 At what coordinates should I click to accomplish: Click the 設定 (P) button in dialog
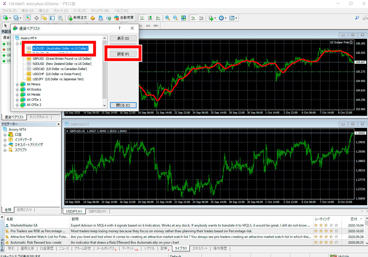(123, 54)
